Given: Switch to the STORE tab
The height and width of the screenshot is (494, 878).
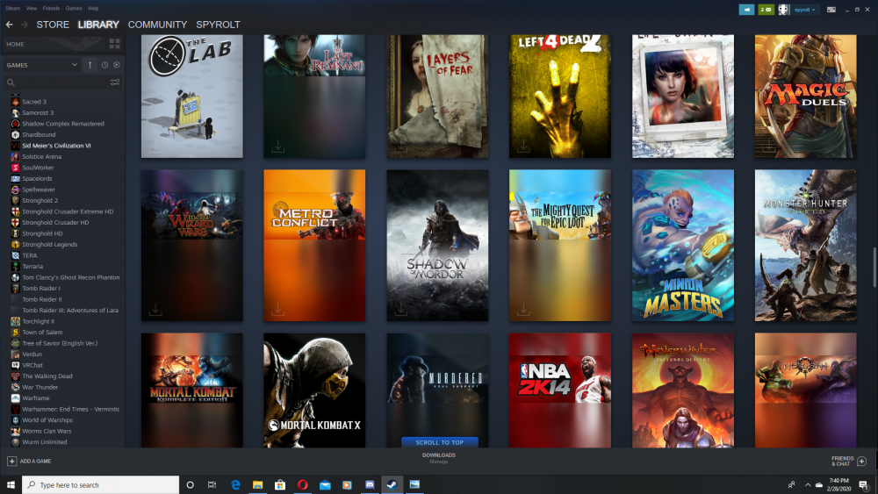Looking at the screenshot, I should pos(53,25).
